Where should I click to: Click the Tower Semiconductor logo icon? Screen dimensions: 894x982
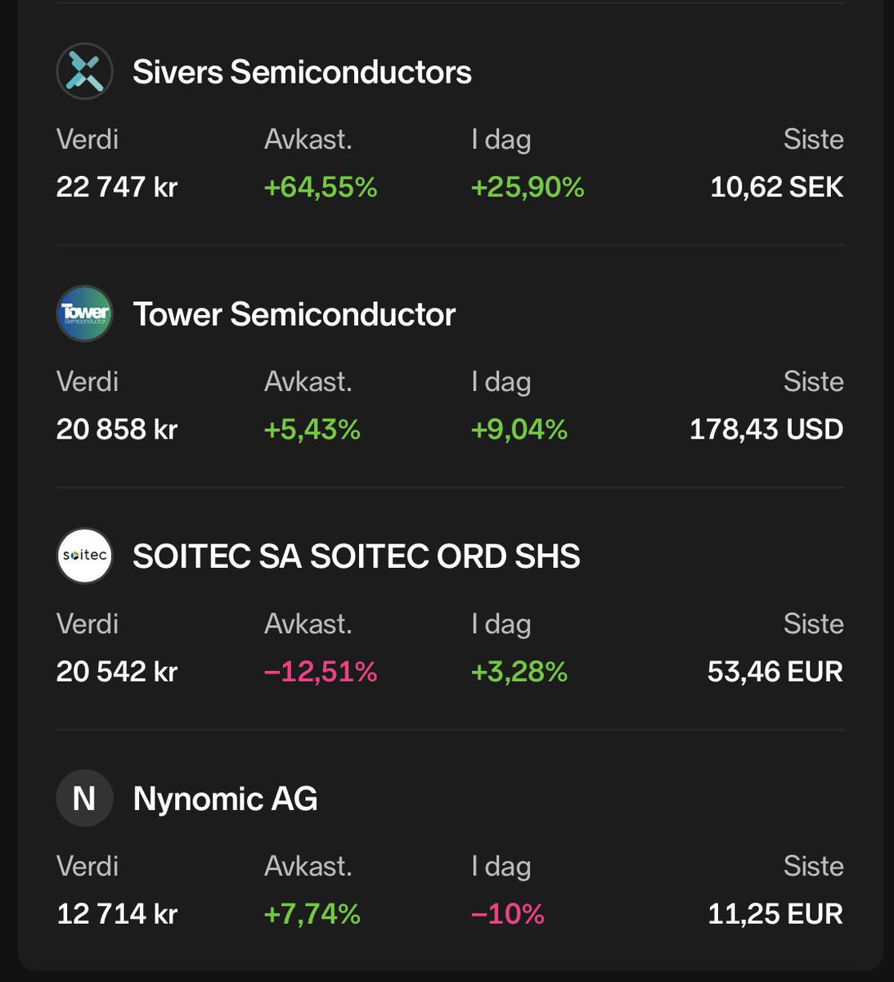tap(84, 314)
